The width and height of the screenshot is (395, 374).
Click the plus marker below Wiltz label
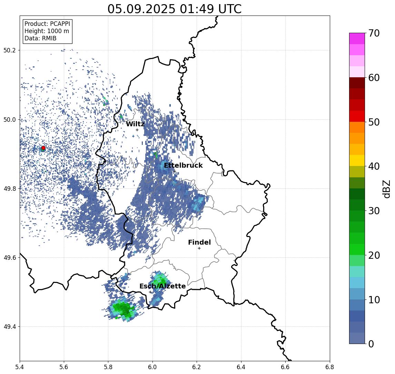[137, 130]
